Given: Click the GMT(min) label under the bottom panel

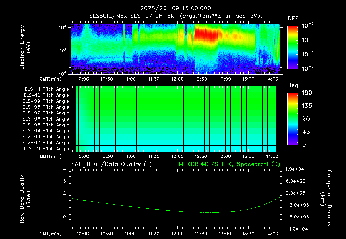Looking at the screenshot, I should [x=51, y=234].
